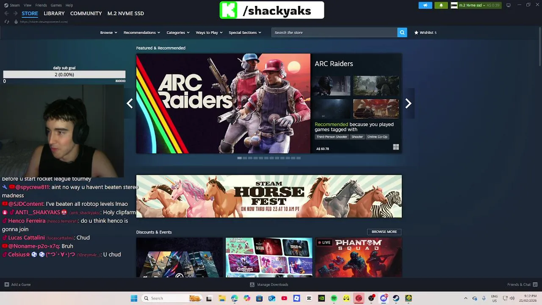Image resolution: width=542 pixels, height=305 pixels.
Task: Open the notifications bell
Action: 441,5
